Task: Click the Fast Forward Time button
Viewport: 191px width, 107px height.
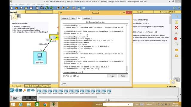Action: coord(44,86)
